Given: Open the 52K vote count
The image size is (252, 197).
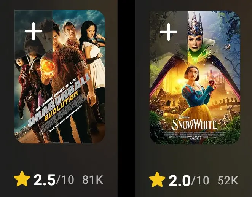Looking at the screenshot, I should (228, 181).
